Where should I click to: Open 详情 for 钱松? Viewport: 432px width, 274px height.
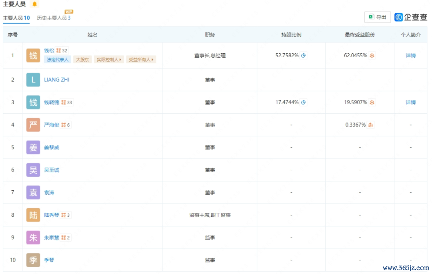410,56
